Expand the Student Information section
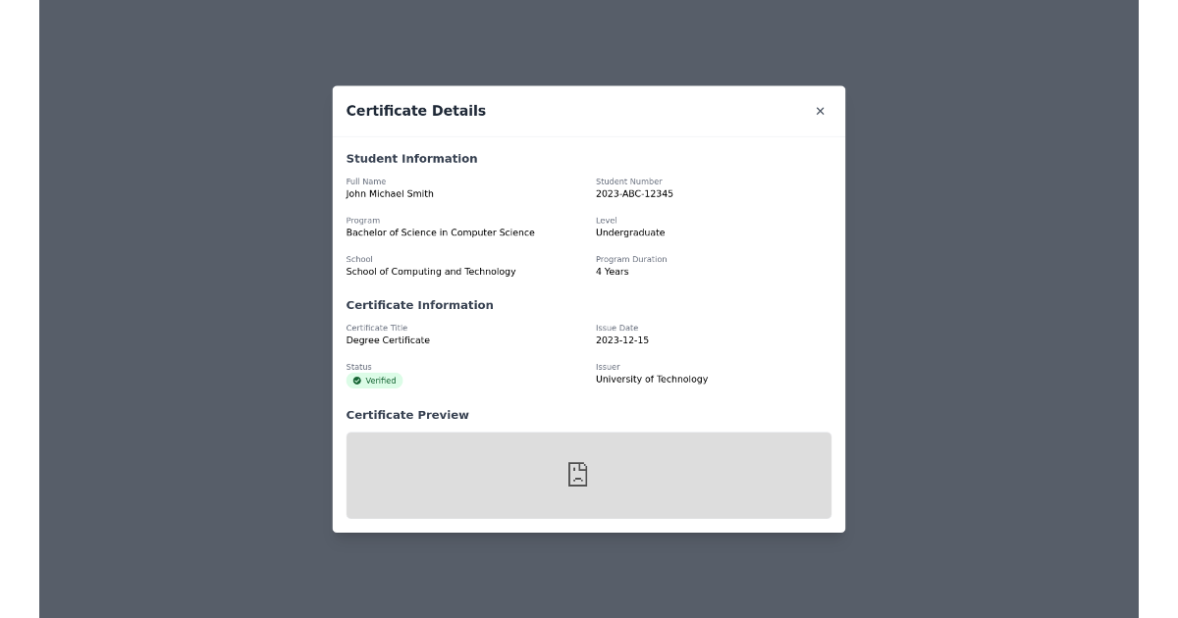This screenshot has width=1178, height=618. click(x=411, y=158)
